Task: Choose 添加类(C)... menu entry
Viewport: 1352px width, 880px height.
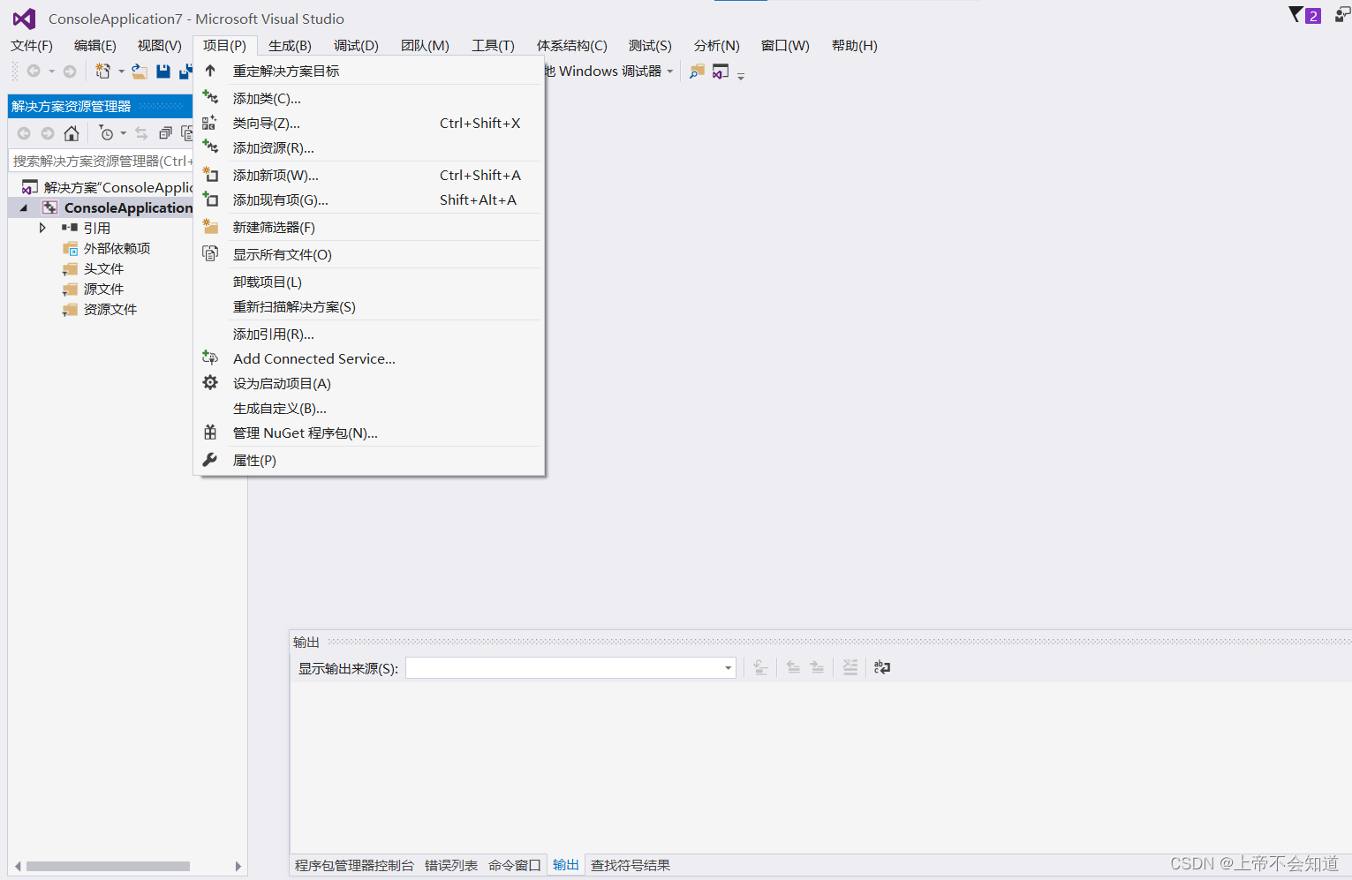Action: pos(369,98)
